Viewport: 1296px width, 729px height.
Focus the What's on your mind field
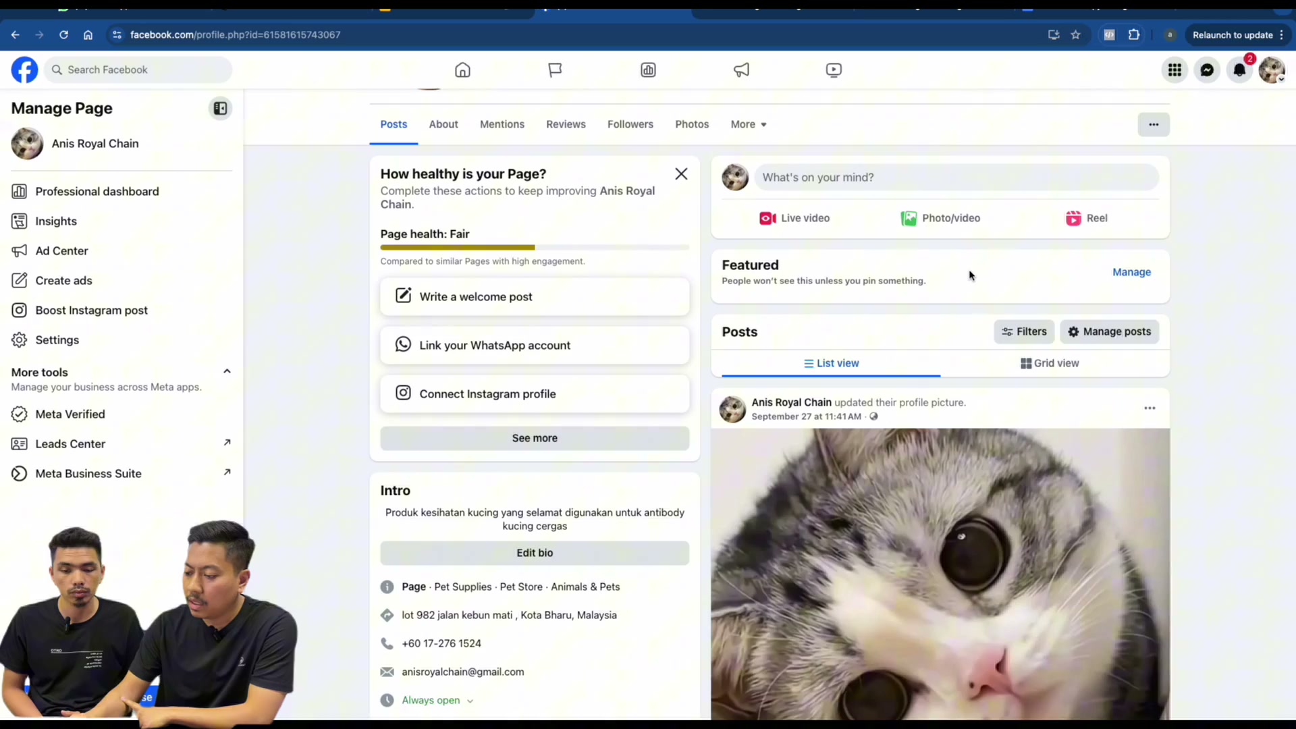pyautogui.click(x=956, y=178)
